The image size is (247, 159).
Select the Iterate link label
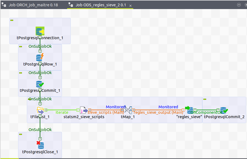(62, 112)
